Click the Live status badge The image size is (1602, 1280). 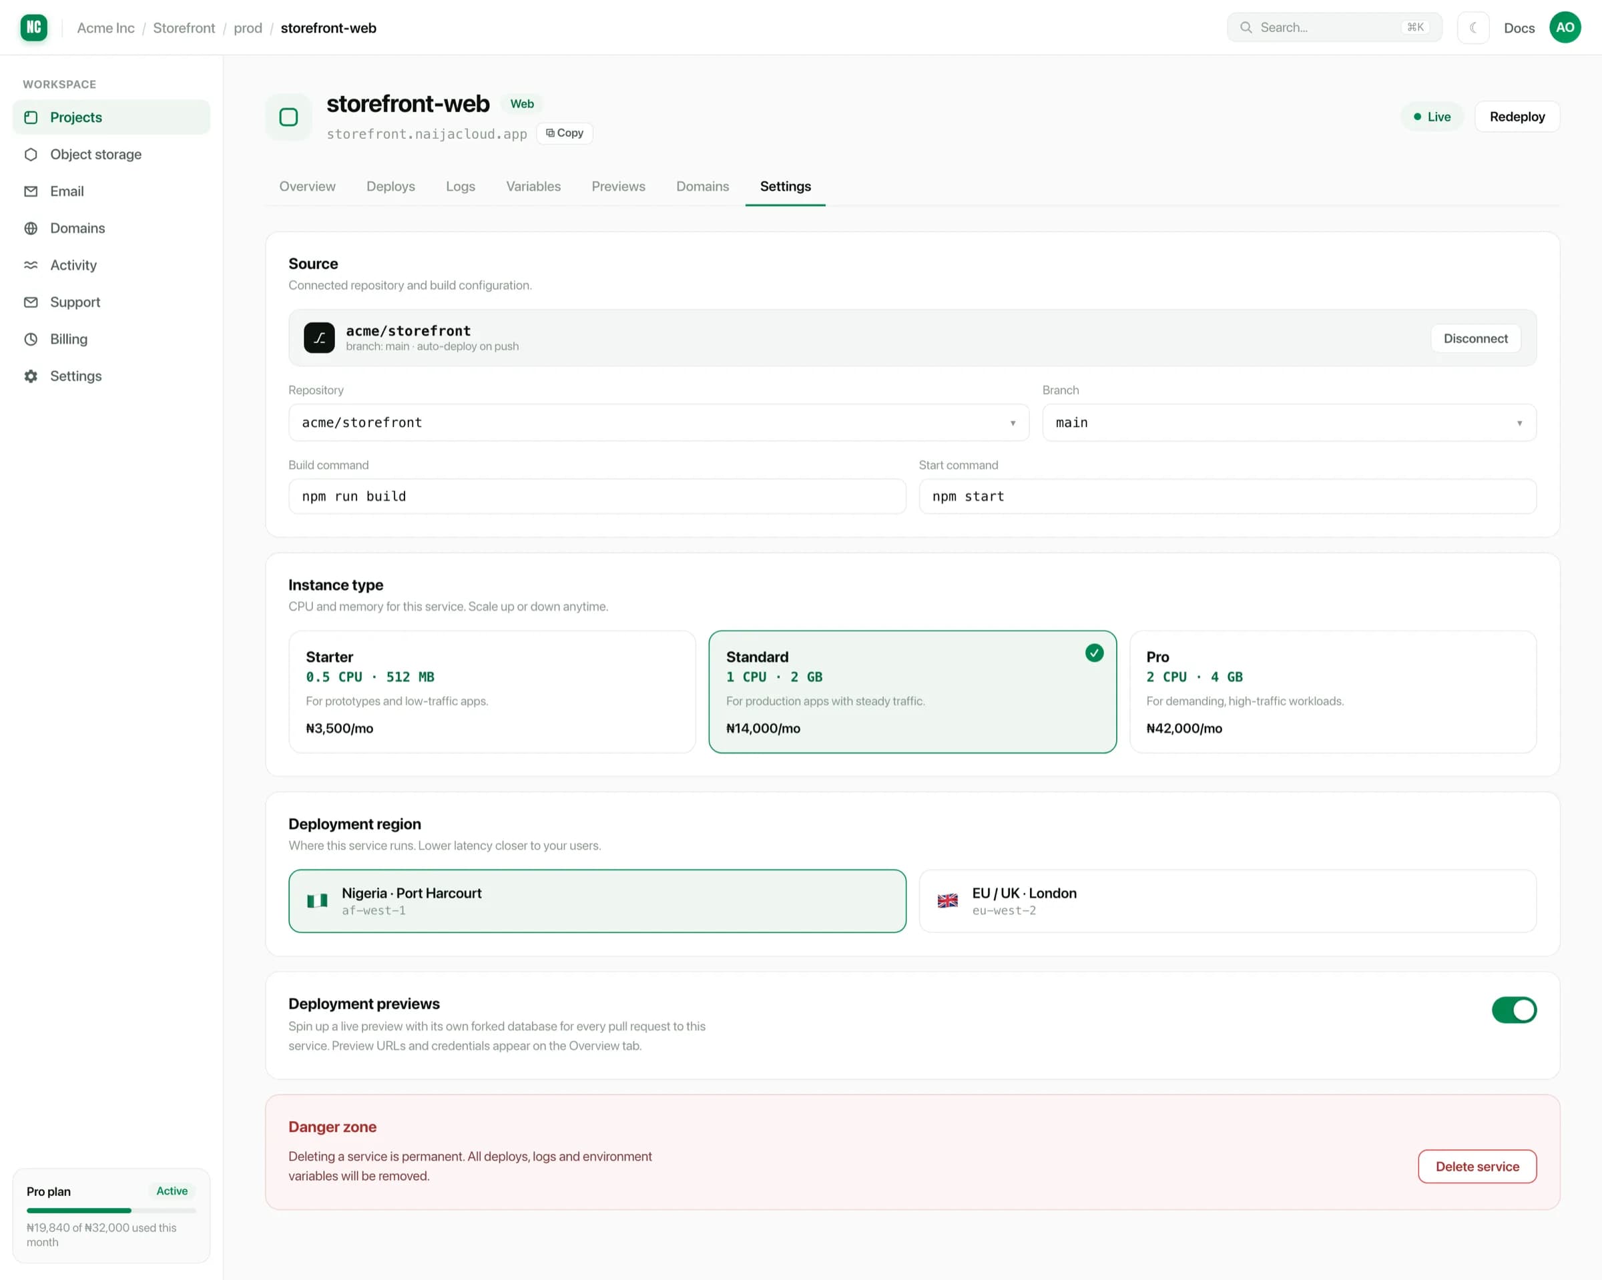pyautogui.click(x=1431, y=117)
